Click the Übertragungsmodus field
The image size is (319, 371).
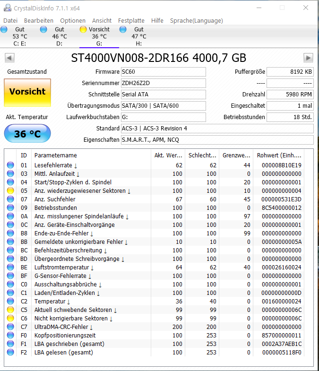click(x=164, y=106)
